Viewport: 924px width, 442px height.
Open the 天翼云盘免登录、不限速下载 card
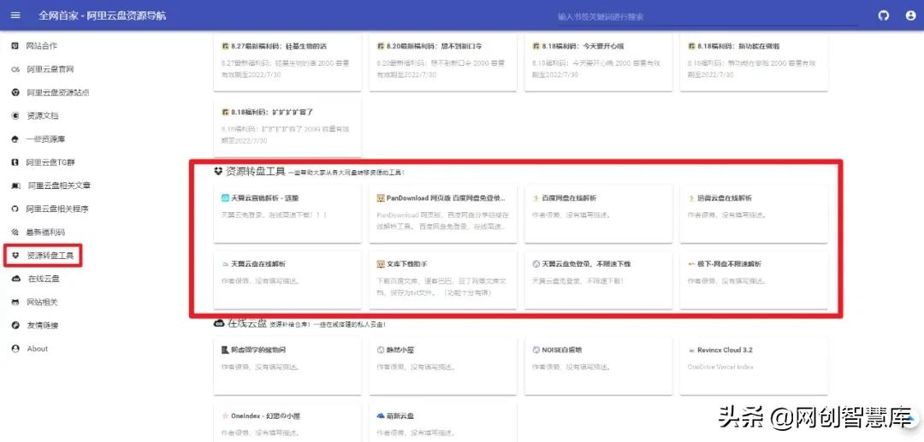click(598, 280)
